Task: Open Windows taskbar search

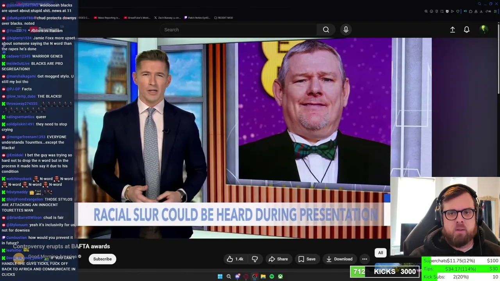Action: click(x=229, y=277)
